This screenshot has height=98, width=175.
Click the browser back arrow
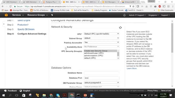3,7
